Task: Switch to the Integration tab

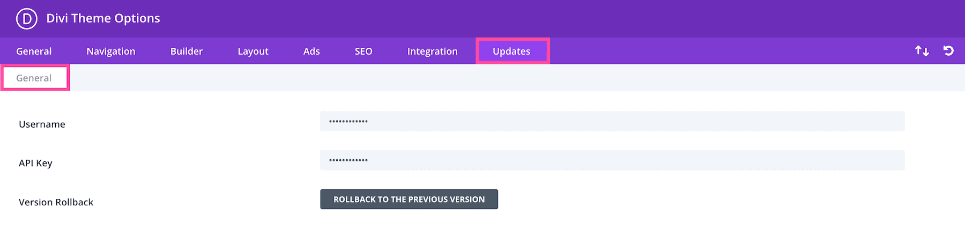Action: coord(432,51)
